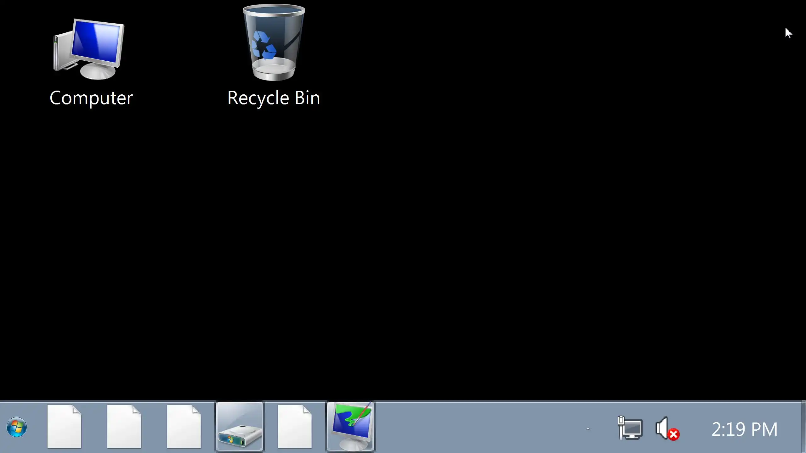Switch to the Personalization monitor-with-brush taskbar icon
This screenshot has width=806, height=453.
(351, 427)
